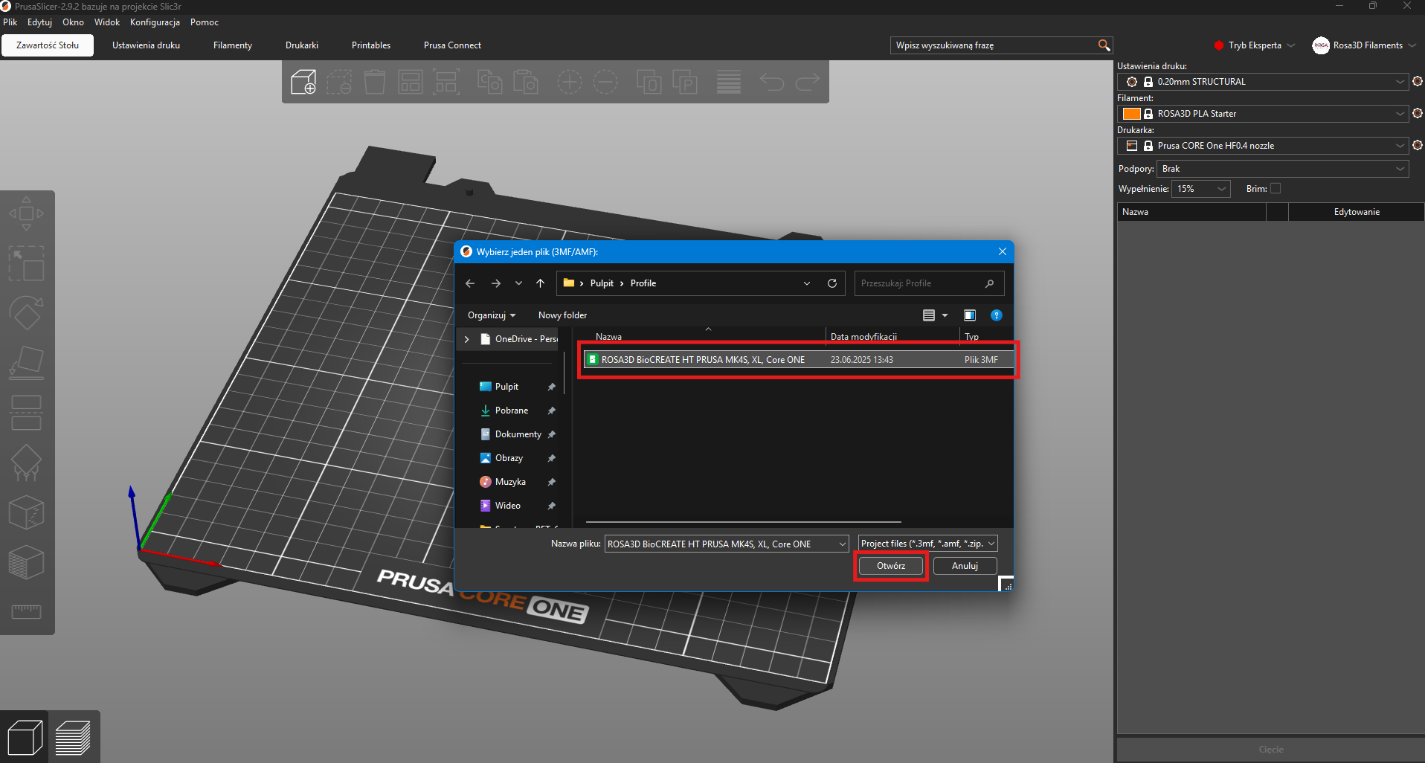The height and width of the screenshot is (763, 1425).
Task: Click the search magnifier icon
Action: click(x=1104, y=45)
